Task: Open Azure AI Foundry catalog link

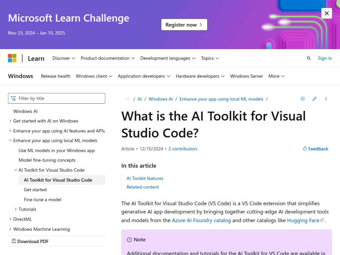Action: (201, 220)
